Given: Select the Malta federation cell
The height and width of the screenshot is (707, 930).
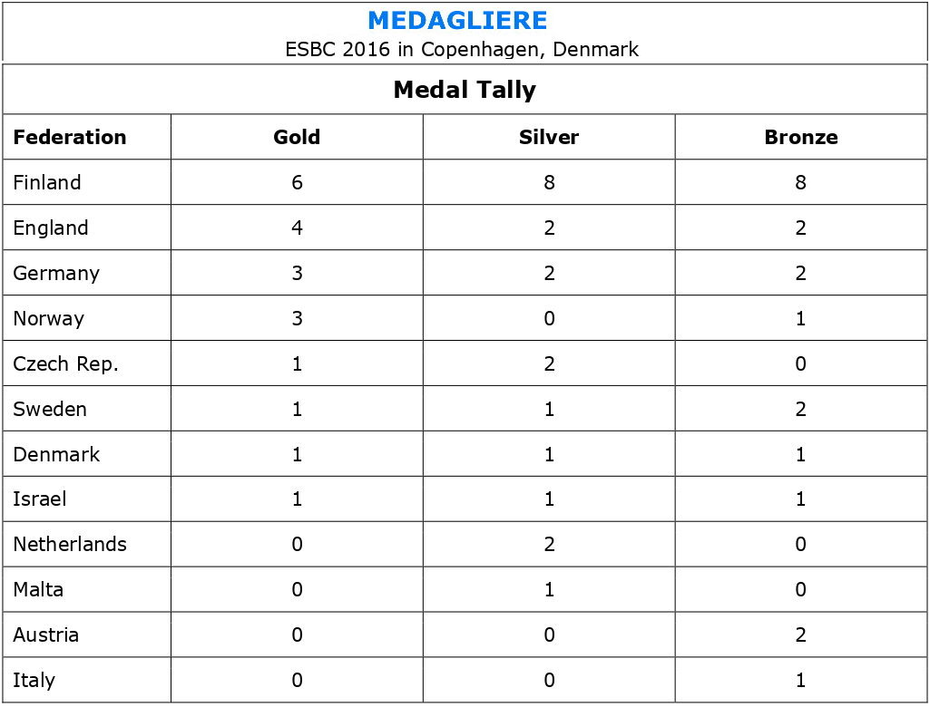Looking at the screenshot, I should [38, 590].
